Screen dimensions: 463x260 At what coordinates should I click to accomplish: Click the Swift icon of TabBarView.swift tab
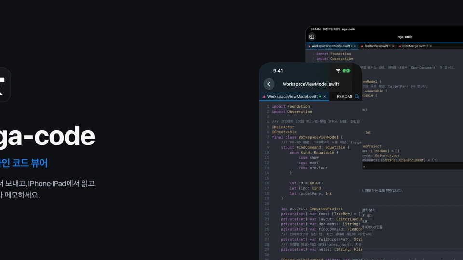pyautogui.click(x=362, y=46)
